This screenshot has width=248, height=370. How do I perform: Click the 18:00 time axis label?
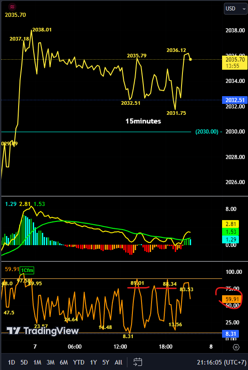[x=166, y=347]
